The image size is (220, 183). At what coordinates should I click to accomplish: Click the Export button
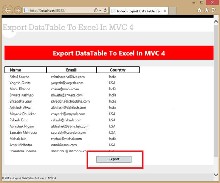(x=114, y=159)
